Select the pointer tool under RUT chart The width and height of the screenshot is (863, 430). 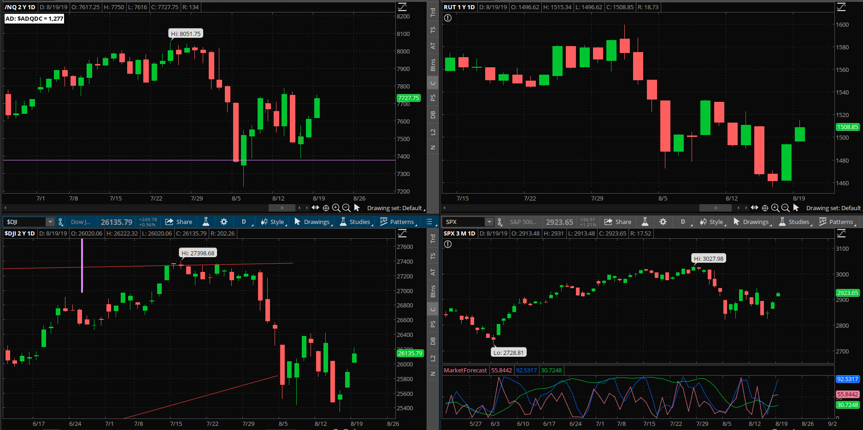click(x=796, y=208)
